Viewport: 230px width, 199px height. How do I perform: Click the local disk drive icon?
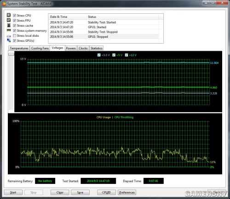click(x=9, y=36)
